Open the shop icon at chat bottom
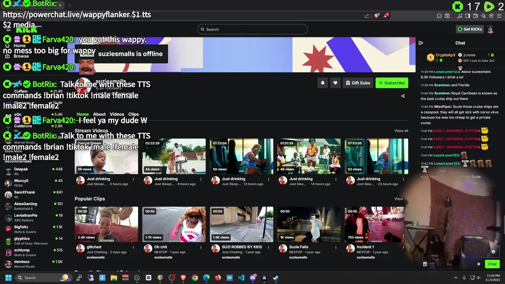 (x=425, y=264)
